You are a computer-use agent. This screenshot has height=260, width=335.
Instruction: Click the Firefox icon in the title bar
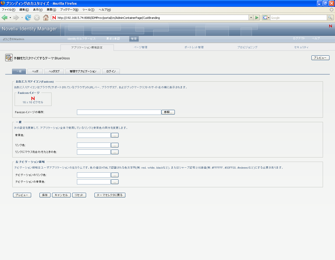[3, 3]
